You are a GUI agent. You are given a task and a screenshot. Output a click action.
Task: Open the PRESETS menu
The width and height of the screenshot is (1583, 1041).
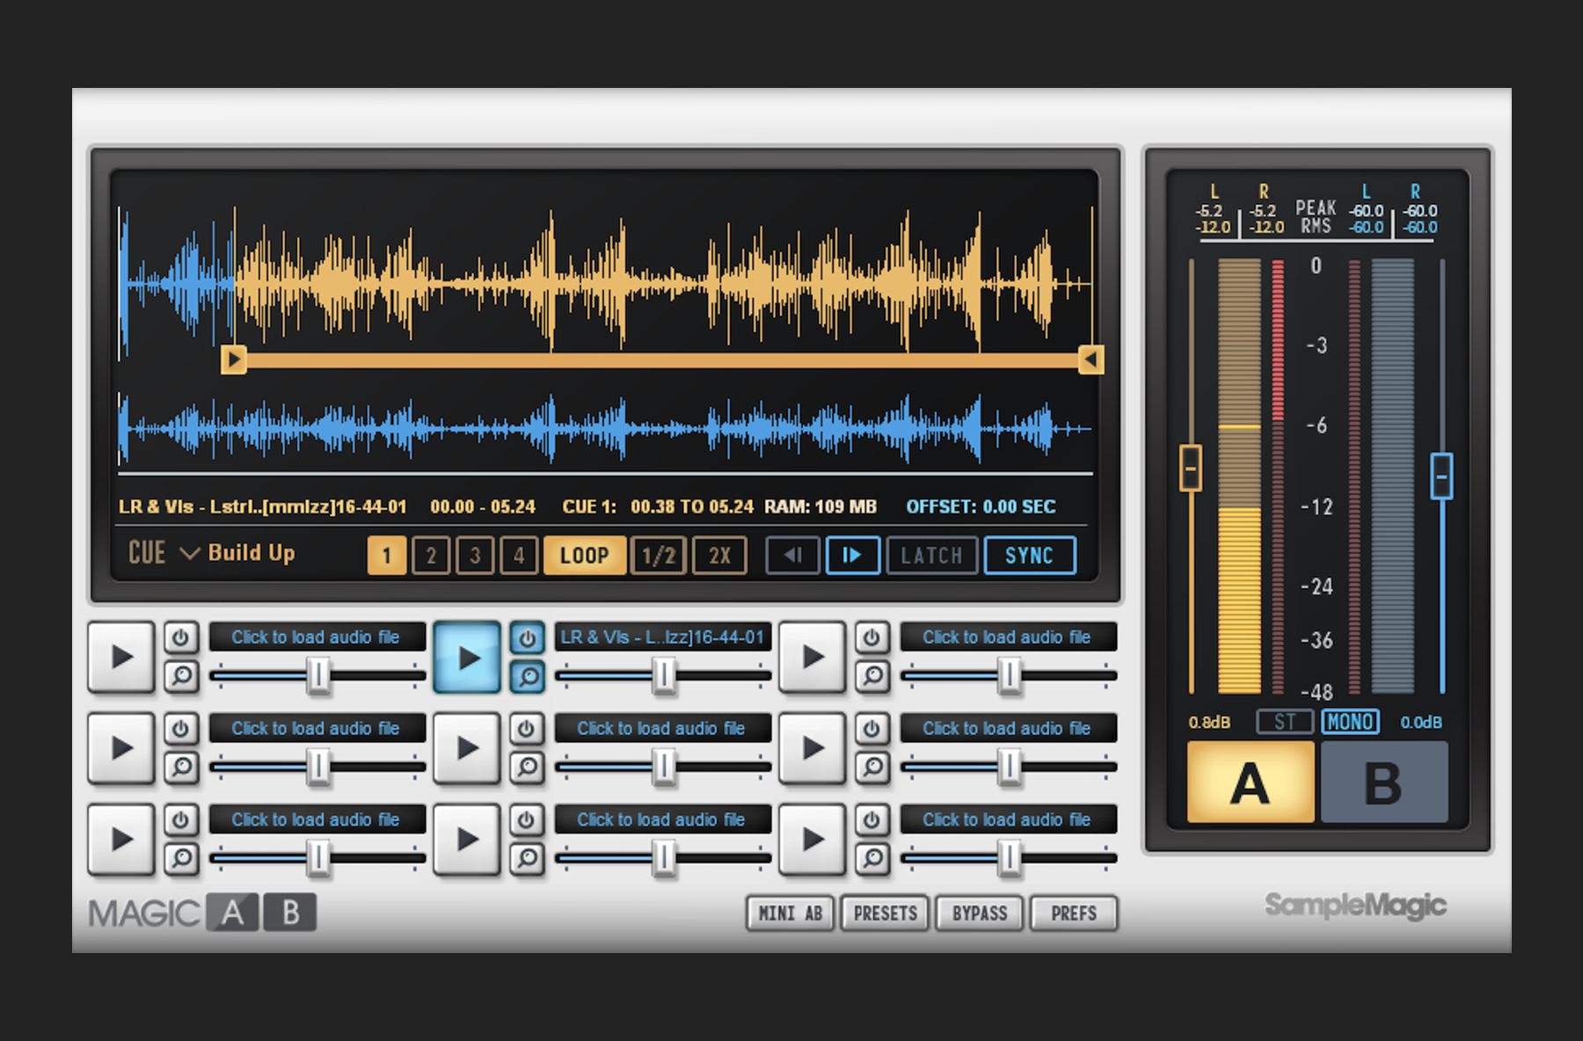[x=885, y=914]
